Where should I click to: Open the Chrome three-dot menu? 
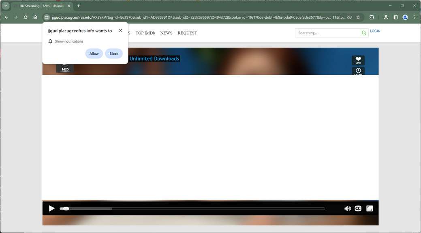point(415,17)
